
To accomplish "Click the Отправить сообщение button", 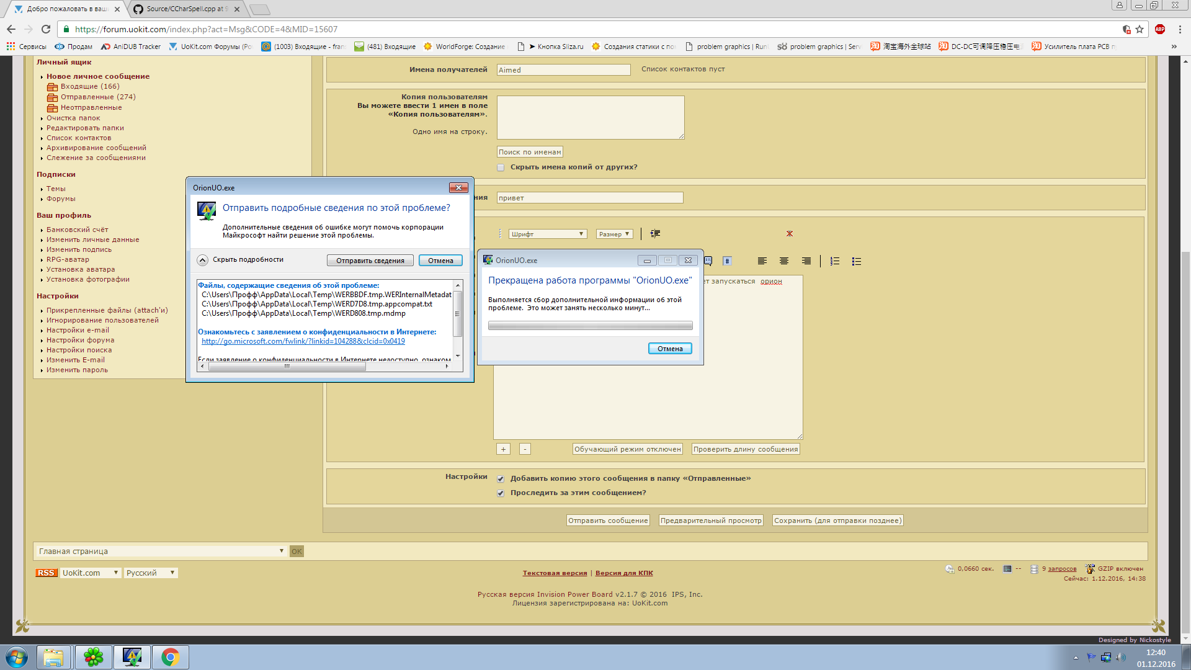I will tap(608, 520).
